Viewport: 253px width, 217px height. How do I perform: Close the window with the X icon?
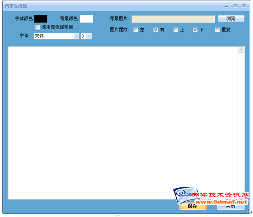pyautogui.click(x=244, y=6)
